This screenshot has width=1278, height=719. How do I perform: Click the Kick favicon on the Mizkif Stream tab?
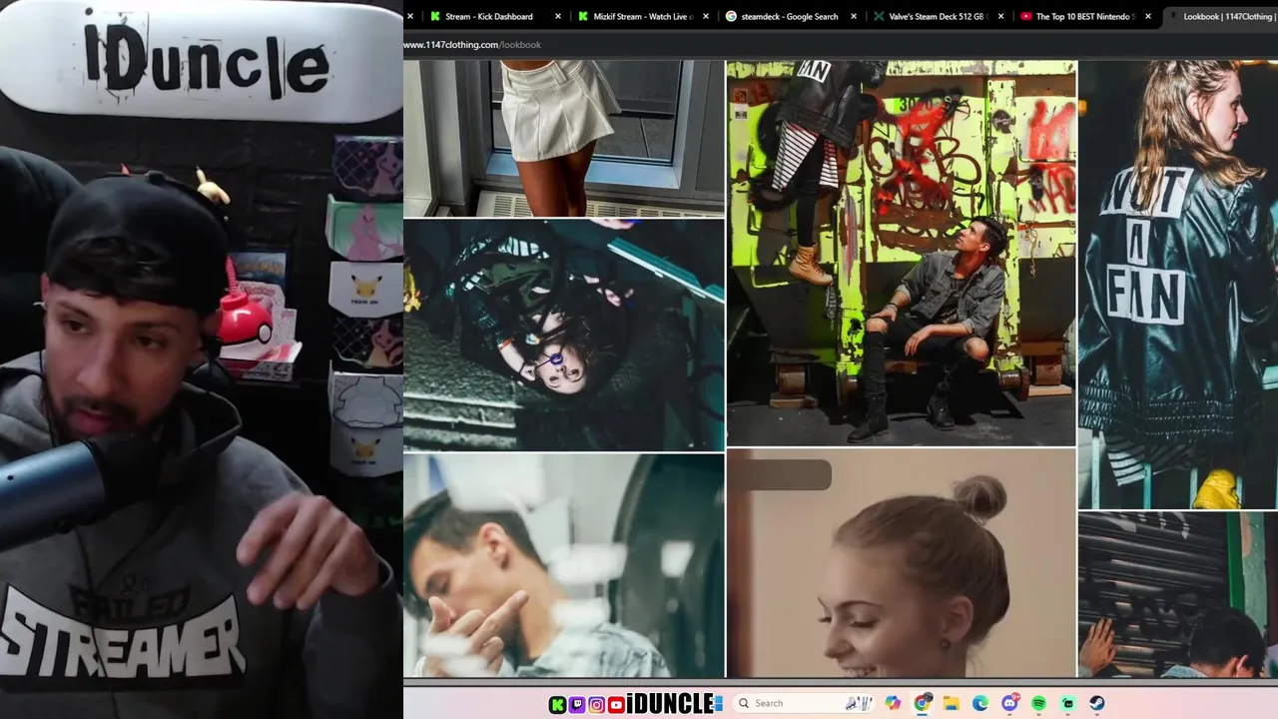tap(583, 16)
